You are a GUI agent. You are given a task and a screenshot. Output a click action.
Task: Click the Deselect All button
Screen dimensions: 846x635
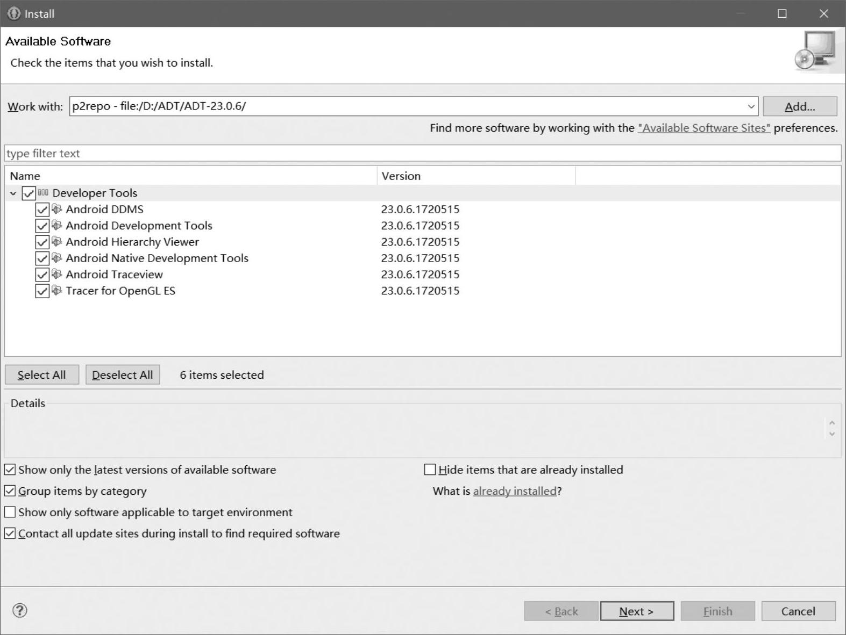point(122,374)
